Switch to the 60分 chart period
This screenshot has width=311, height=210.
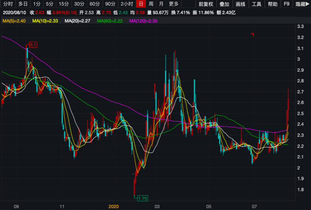pos(95,4)
